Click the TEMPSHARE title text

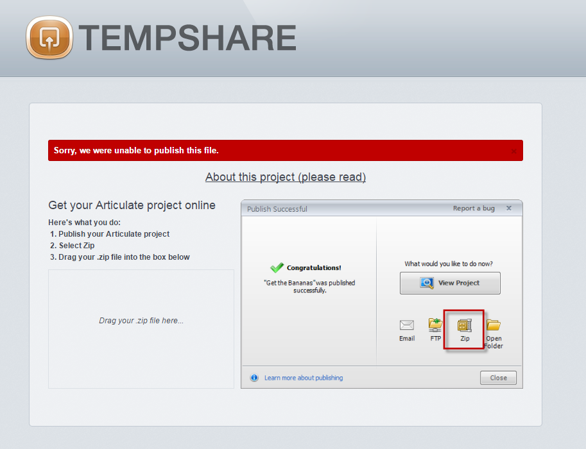[x=187, y=38]
